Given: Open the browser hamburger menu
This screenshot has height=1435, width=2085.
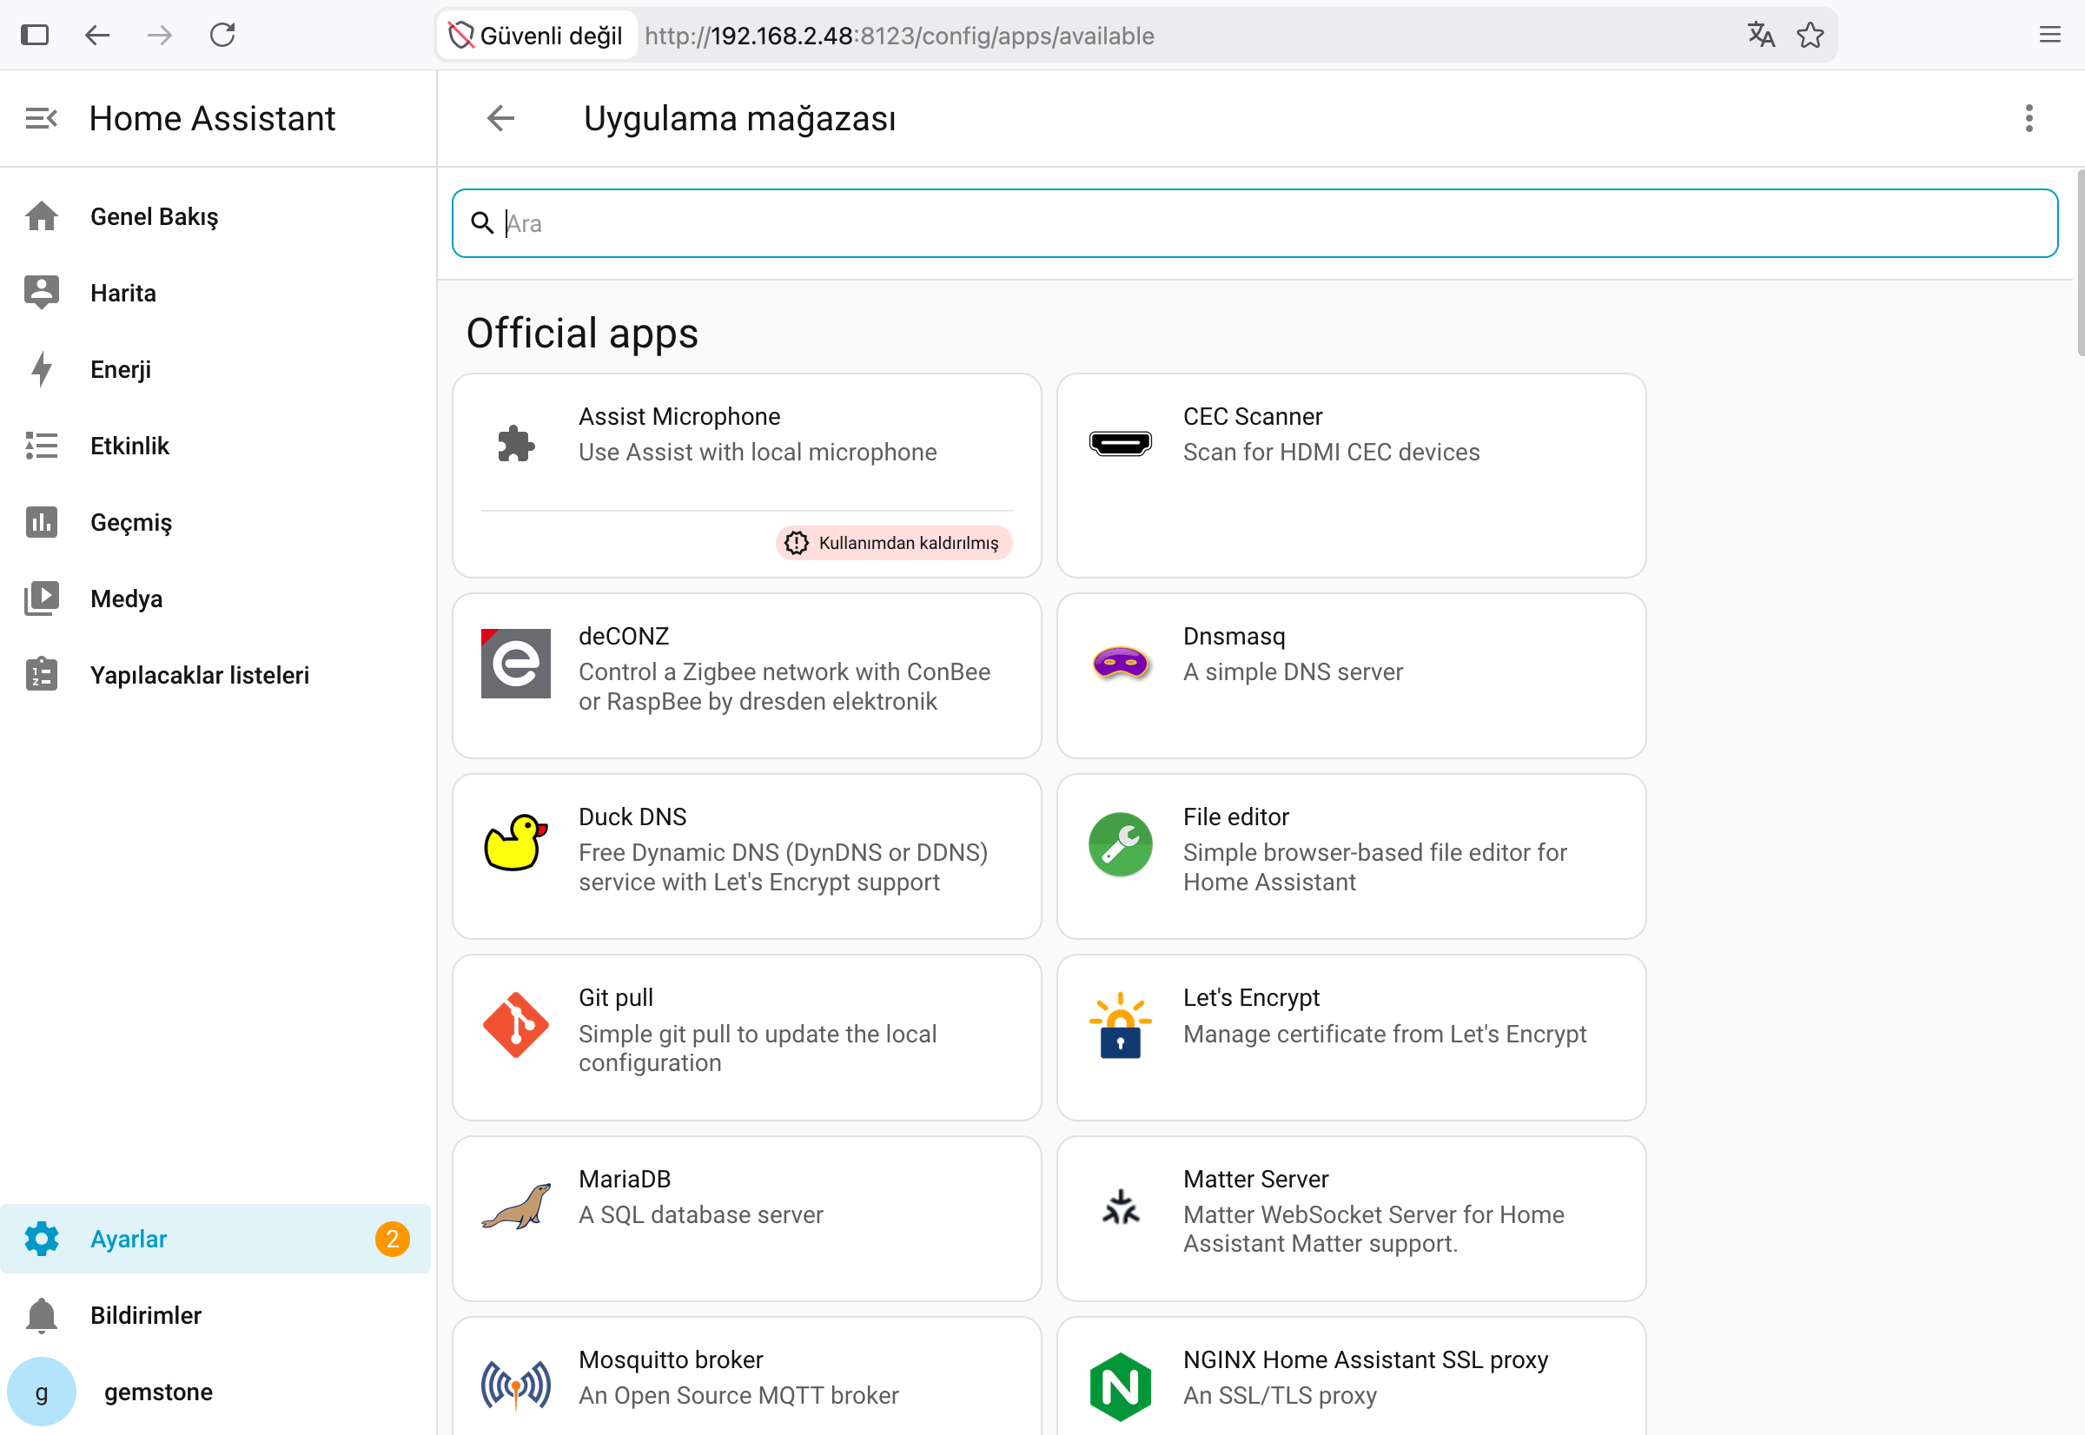Looking at the screenshot, I should click(x=2050, y=35).
